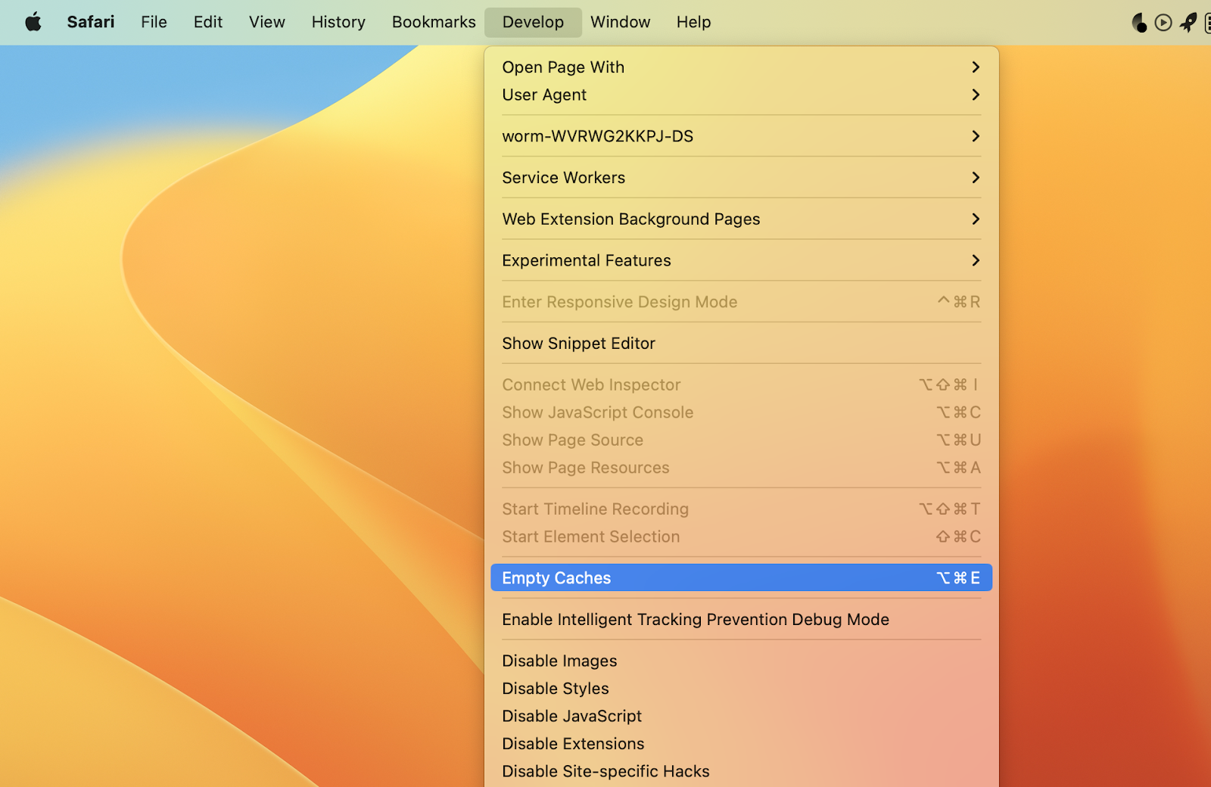Viewport: 1211px width, 787px height.
Task: Toggle Disable JavaScript option
Action: click(741, 716)
